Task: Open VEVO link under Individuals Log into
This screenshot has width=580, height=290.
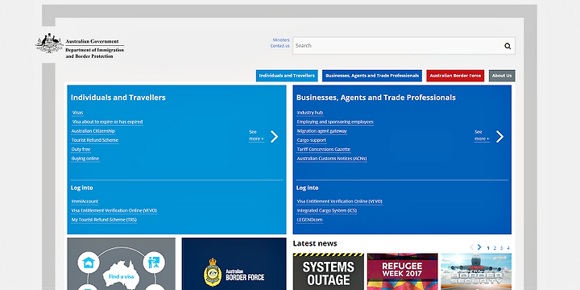Action: tap(114, 210)
